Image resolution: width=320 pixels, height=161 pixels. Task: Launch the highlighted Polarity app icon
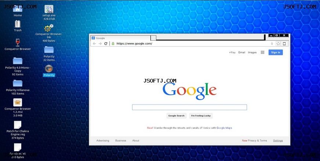[49, 69]
